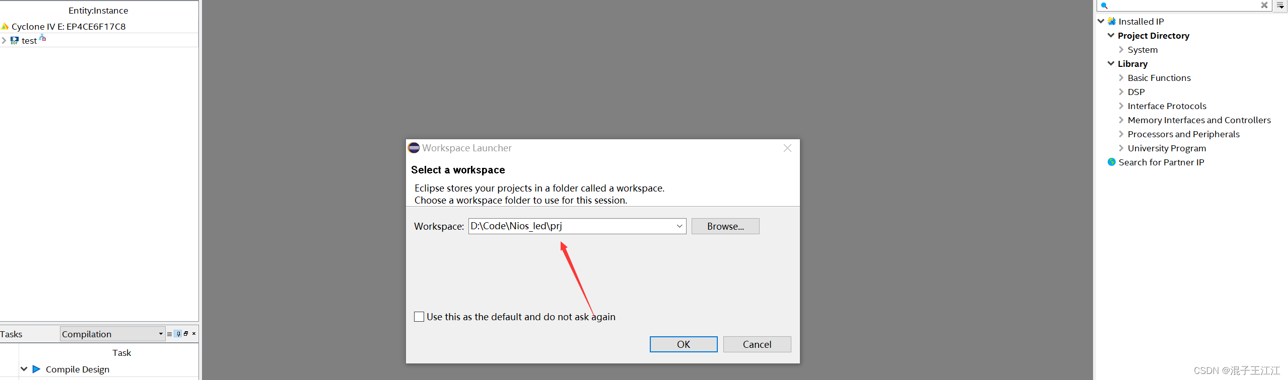Select Cyclone IV E: EP4CE6F17C8 device row
Screen dimensions: 1288x380
click(99, 27)
